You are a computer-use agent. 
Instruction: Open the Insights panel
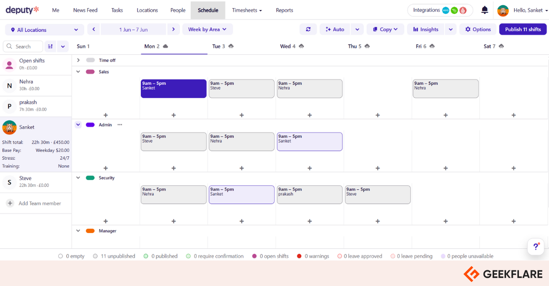pyautogui.click(x=425, y=29)
